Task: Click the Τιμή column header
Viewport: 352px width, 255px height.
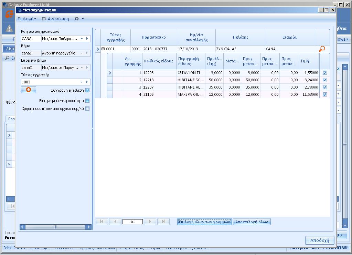Action: click(309, 61)
